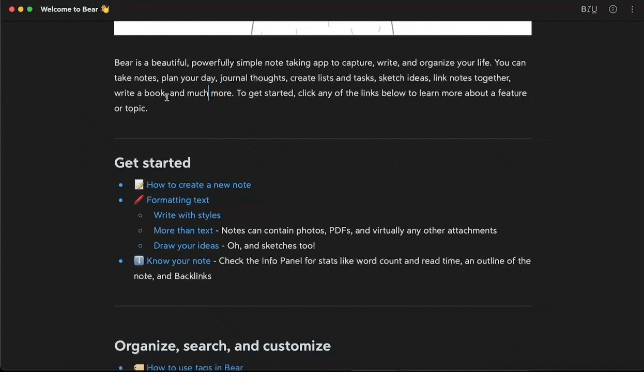Open the "Draw your ideas" link
This screenshot has height=372, width=644.
pyautogui.click(x=186, y=246)
